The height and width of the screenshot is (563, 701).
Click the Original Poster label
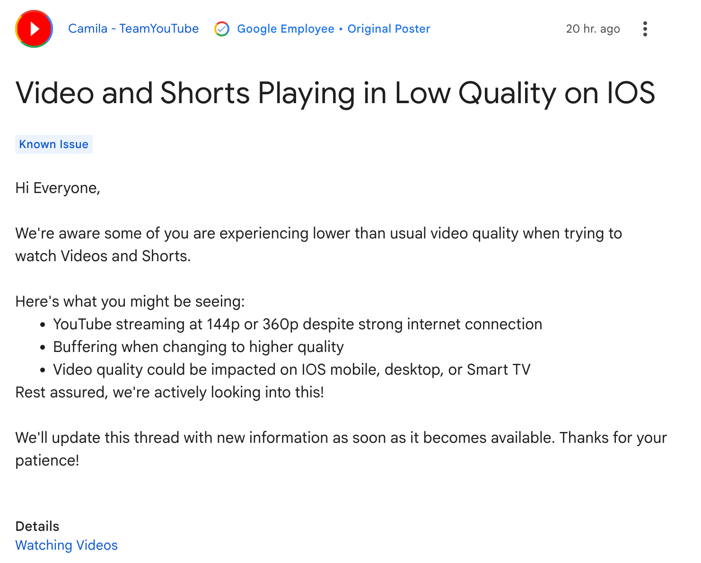click(389, 29)
